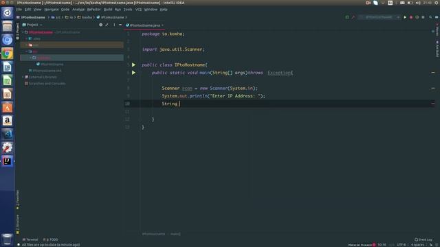Open the VCS menu

[139, 10]
